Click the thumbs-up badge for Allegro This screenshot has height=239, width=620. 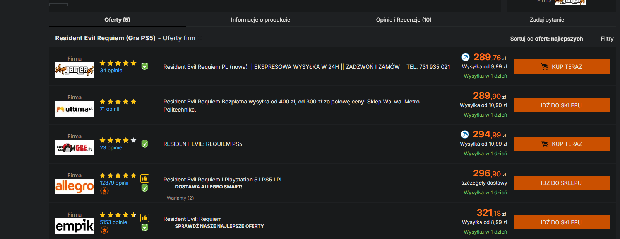tap(145, 178)
